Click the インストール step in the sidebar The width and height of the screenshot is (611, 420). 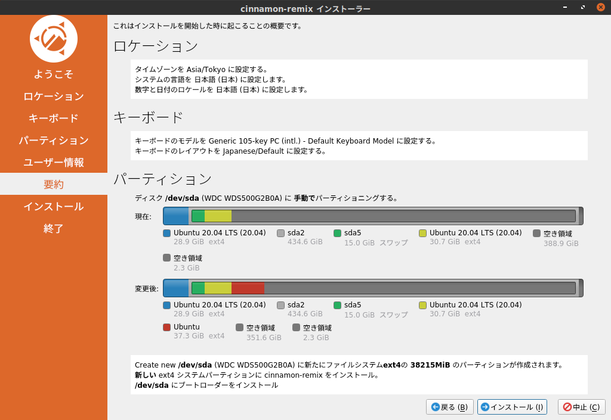coord(54,206)
